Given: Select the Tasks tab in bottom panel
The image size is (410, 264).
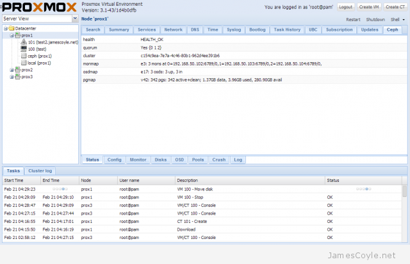Looking at the screenshot, I should [13, 171].
